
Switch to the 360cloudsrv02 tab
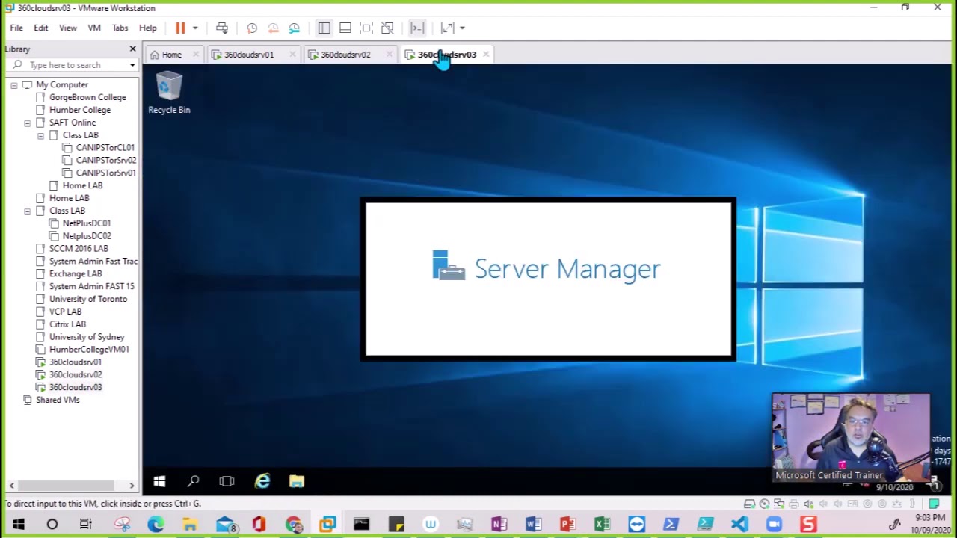345,55
